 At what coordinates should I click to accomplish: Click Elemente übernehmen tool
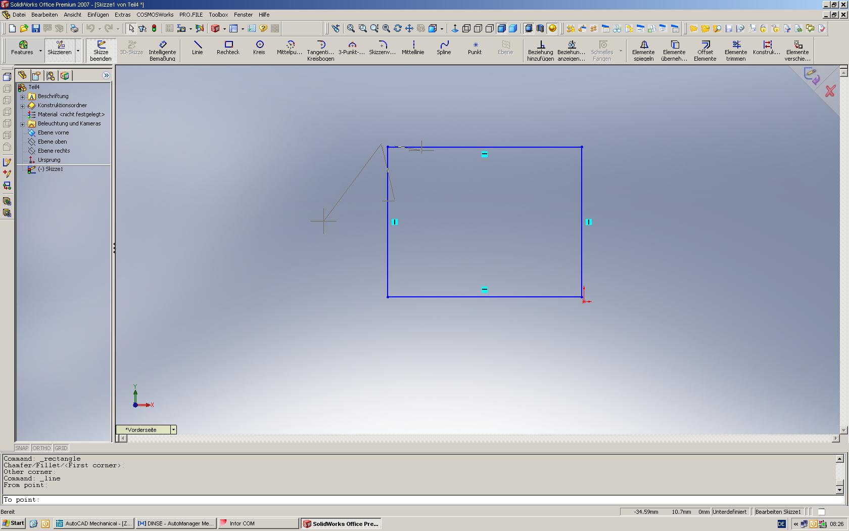click(x=674, y=51)
